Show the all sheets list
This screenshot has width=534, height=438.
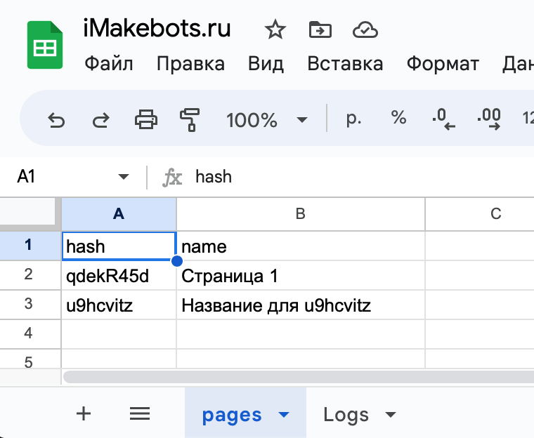[140, 414]
